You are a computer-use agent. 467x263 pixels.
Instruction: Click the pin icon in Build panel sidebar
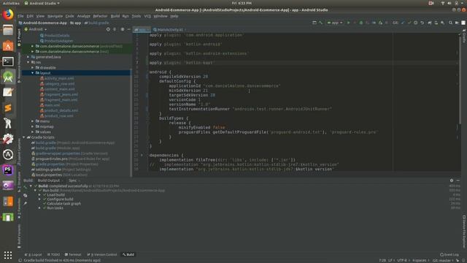(26, 203)
